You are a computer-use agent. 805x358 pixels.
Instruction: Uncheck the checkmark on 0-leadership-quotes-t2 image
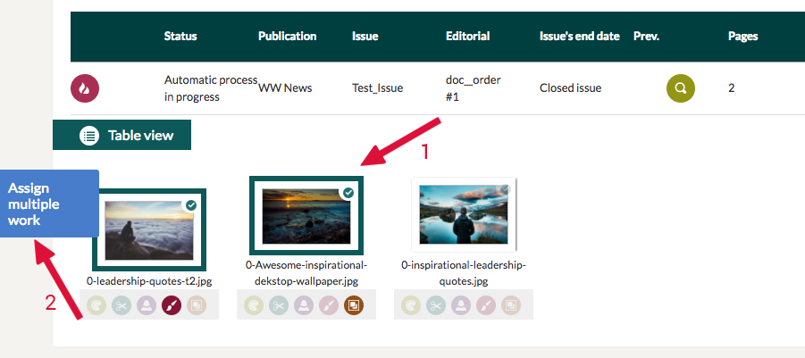pyautogui.click(x=190, y=205)
